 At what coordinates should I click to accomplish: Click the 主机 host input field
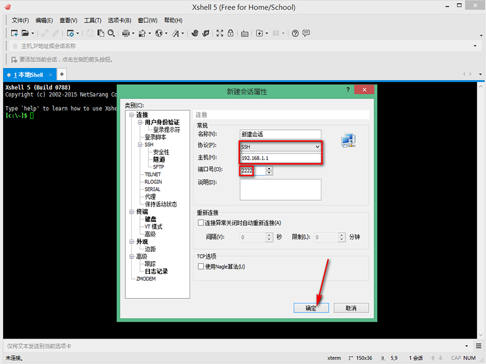point(280,159)
